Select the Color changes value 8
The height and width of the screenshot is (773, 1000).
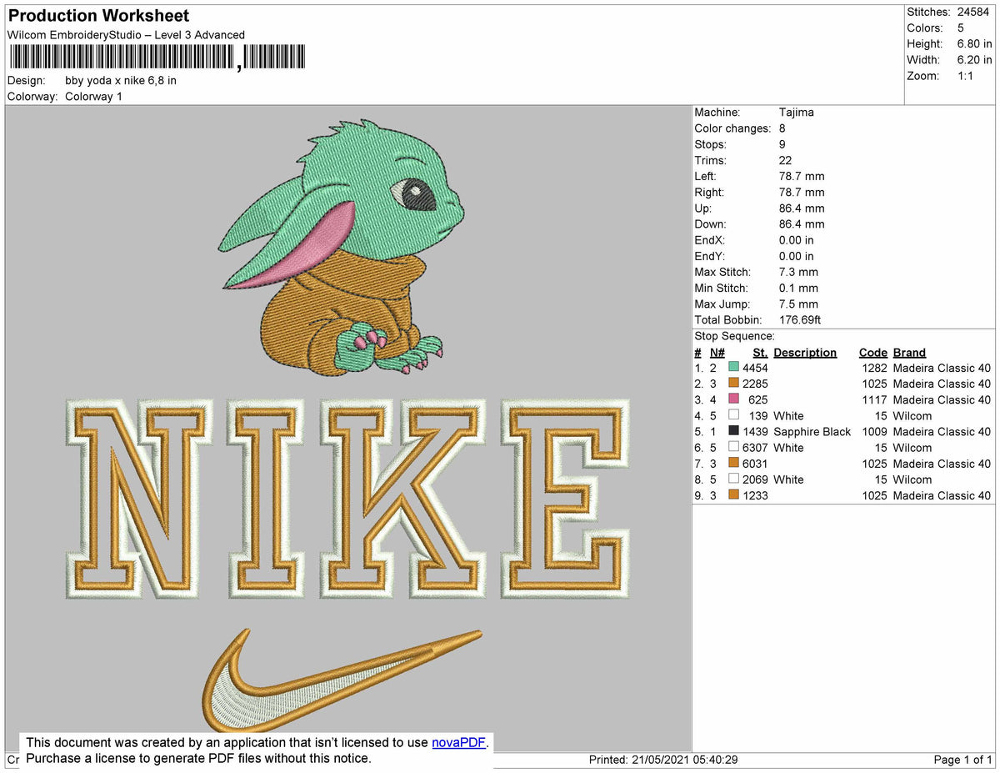point(782,128)
